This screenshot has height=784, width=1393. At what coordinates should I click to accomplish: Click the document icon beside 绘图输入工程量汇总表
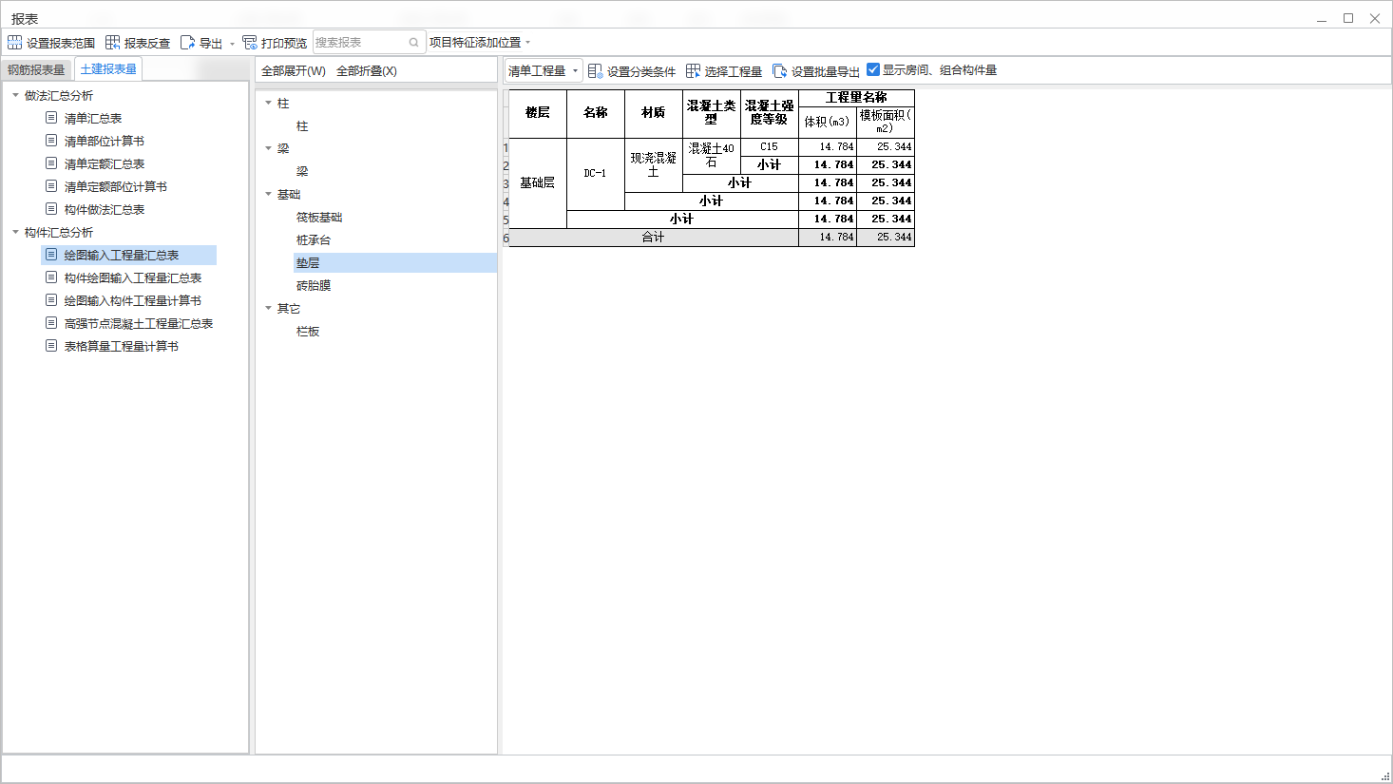pyautogui.click(x=51, y=255)
